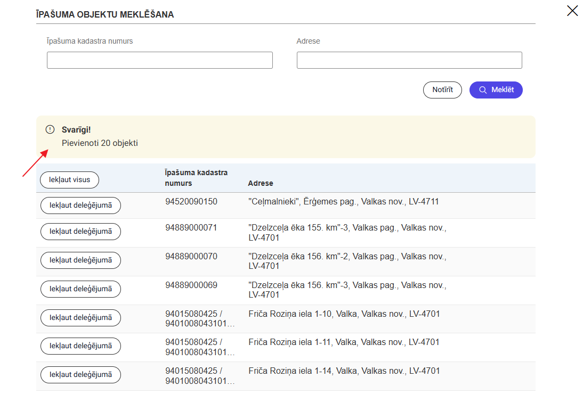The width and height of the screenshot is (583, 394).
Task: Select cadastre number 94520090150 cell
Action: (191, 202)
